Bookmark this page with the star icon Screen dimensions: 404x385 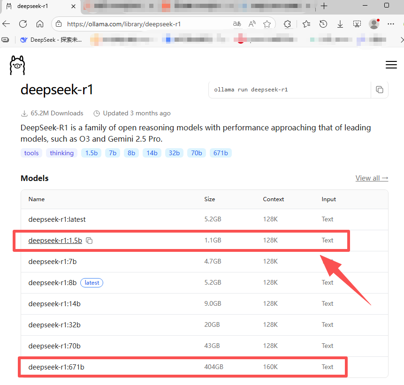(267, 24)
